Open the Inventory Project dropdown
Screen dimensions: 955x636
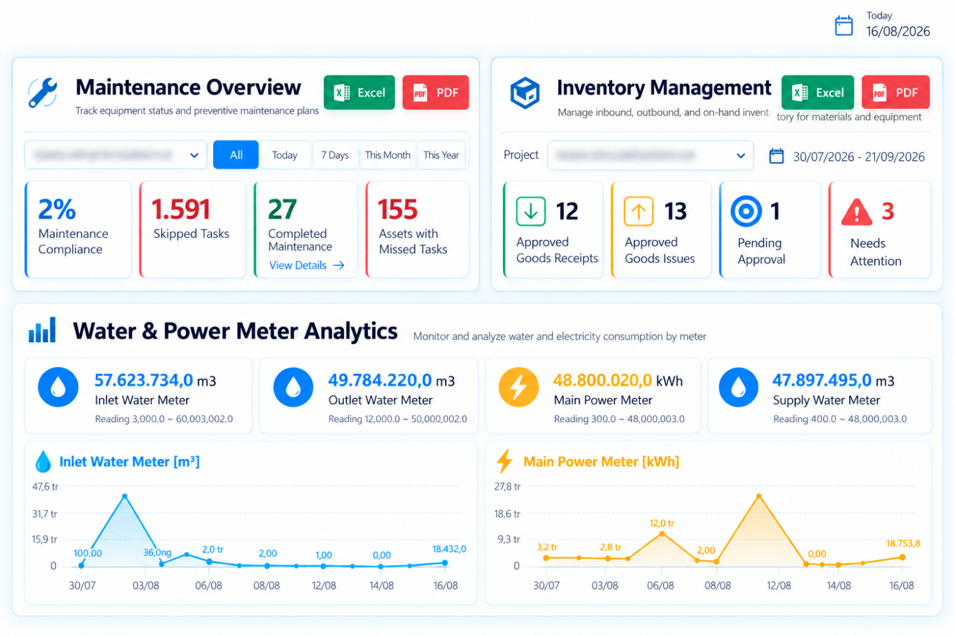650,155
